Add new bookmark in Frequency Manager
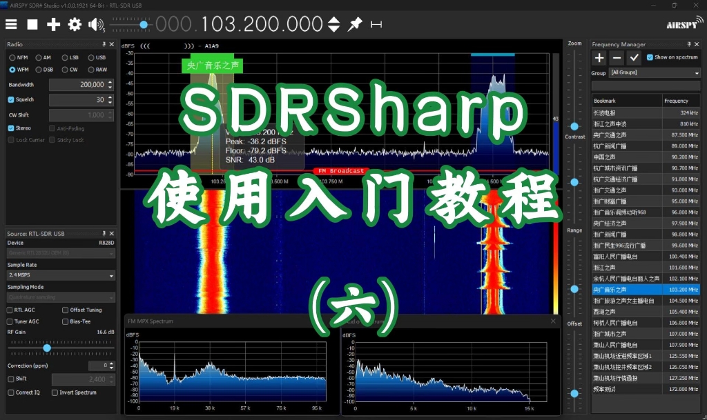Viewport: 707px width, 420px height. 599,58
